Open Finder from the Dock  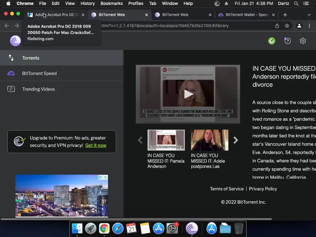tap(77, 229)
